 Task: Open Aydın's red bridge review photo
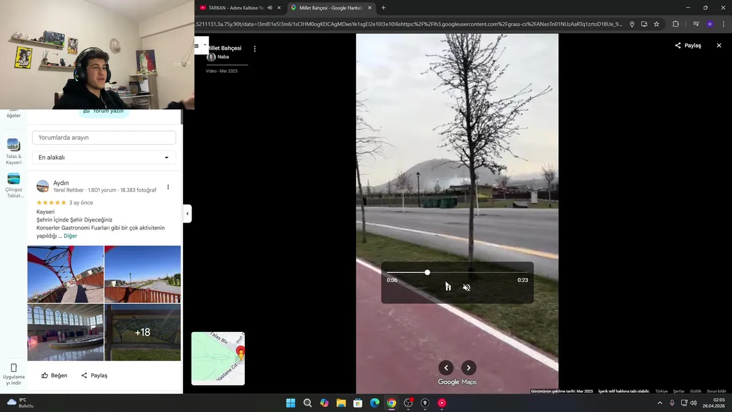pos(66,274)
